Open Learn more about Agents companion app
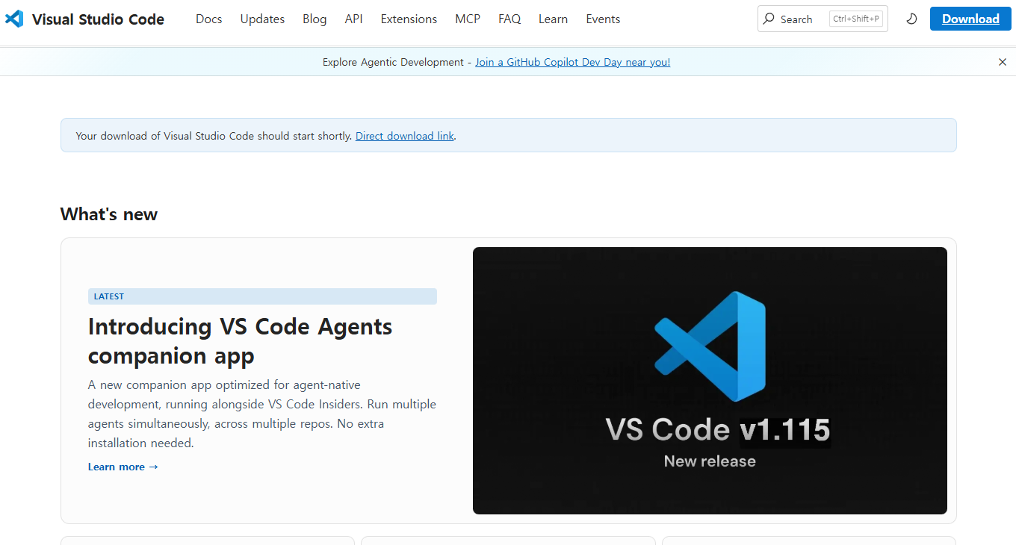The image size is (1016, 545). (x=123, y=467)
